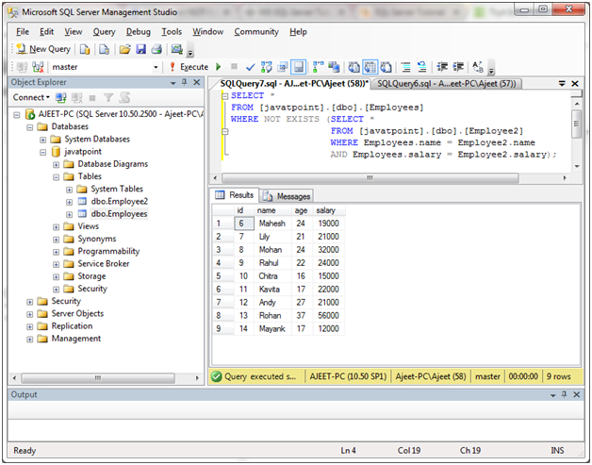Click the Increase Indent icon

(458, 67)
